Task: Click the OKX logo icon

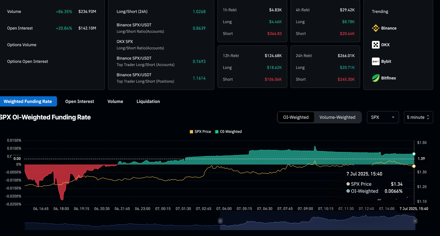Action: click(x=376, y=45)
